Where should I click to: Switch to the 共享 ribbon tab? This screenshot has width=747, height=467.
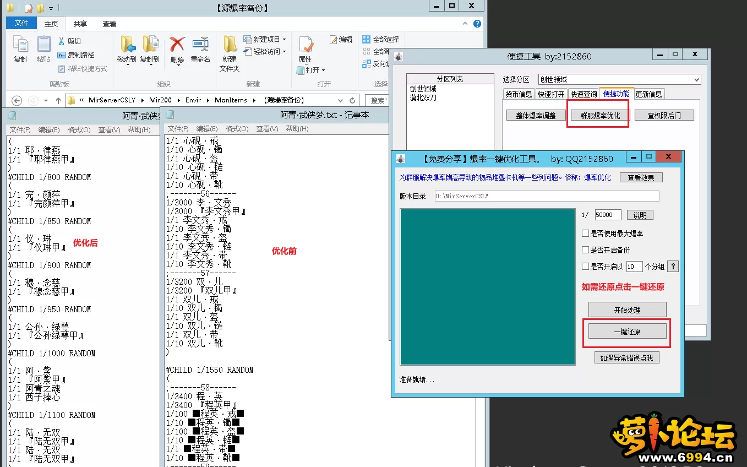point(80,24)
